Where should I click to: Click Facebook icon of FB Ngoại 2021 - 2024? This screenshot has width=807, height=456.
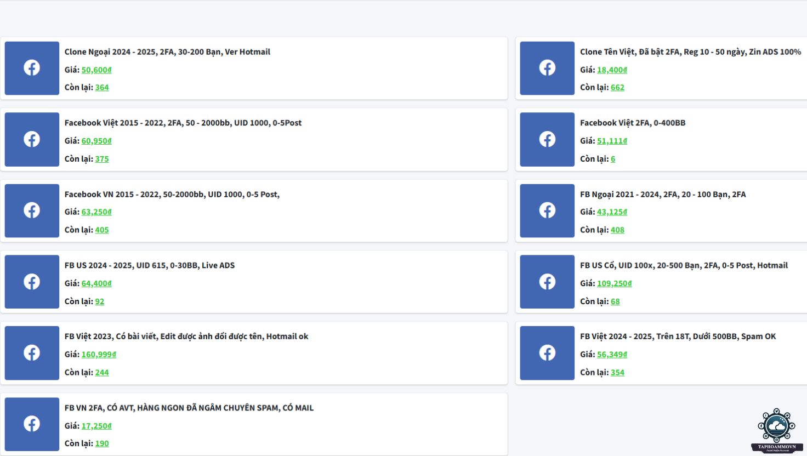(547, 210)
